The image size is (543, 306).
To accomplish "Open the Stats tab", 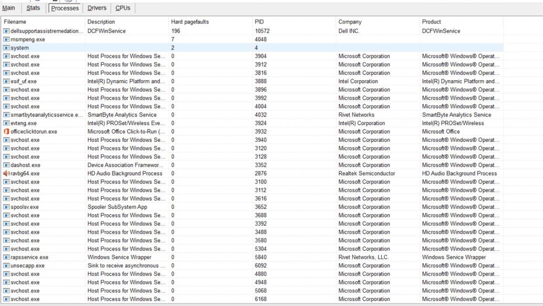I will 33,8.
